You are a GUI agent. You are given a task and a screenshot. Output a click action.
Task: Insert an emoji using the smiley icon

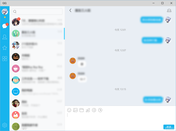pos(69,110)
